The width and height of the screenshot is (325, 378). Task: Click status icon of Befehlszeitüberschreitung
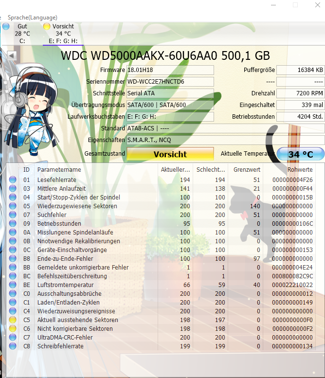pos(13,276)
